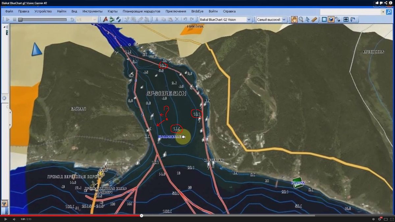Click the YouTube progress bar scrubber
Image resolution: width=395 pixels, height=222 pixels.
(x=142, y=216)
